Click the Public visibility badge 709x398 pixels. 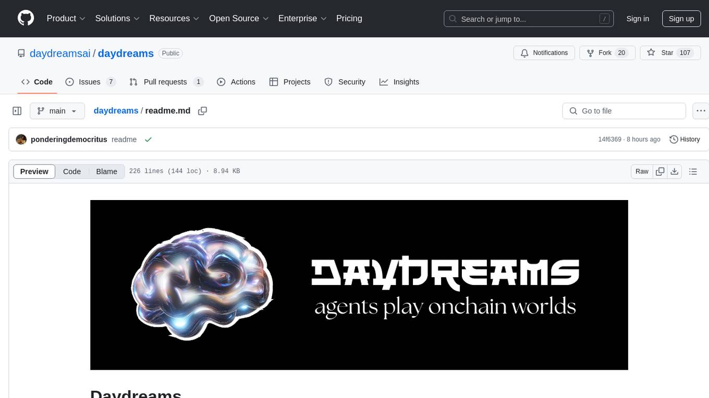(x=170, y=53)
